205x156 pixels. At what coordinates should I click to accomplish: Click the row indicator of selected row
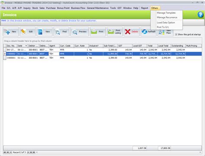point(5,54)
